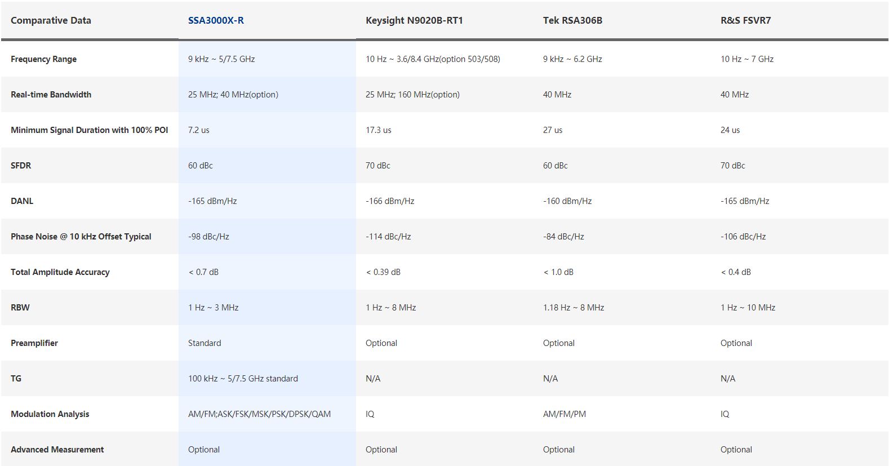Click the SFDR row label
The width and height of the screenshot is (889, 466).
pyautogui.click(x=21, y=166)
